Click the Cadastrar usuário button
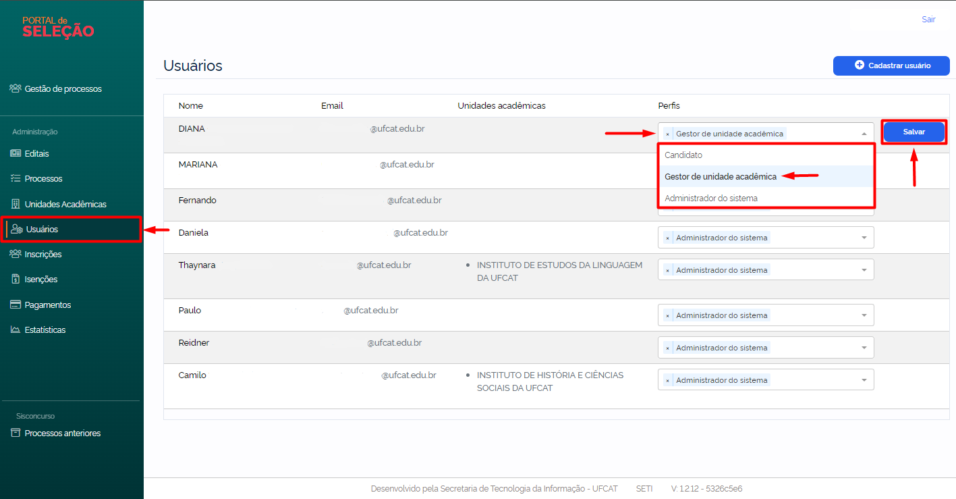The height and width of the screenshot is (499, 956). [x=891, y=65]
